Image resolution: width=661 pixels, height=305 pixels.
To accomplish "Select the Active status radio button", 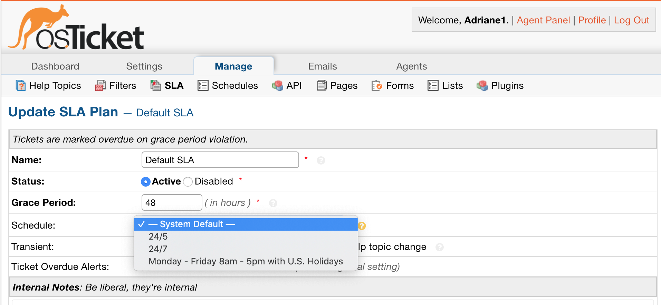I will 145,181.
